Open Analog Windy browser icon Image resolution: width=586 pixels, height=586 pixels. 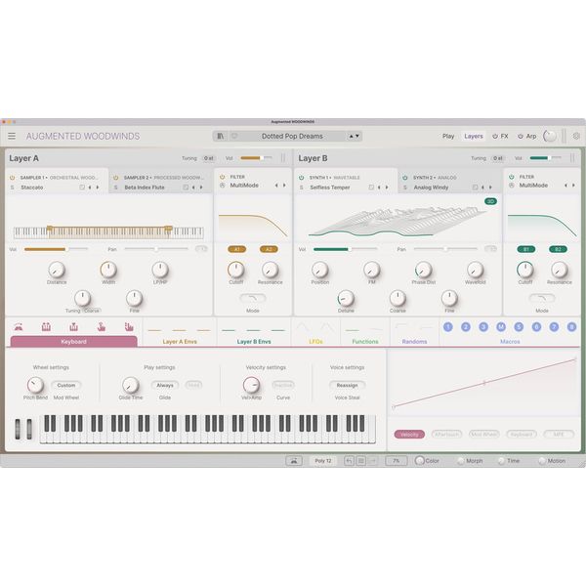point(475,188)
